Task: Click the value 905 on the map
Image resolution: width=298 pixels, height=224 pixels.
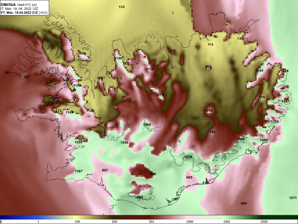Action: point(189,177)
